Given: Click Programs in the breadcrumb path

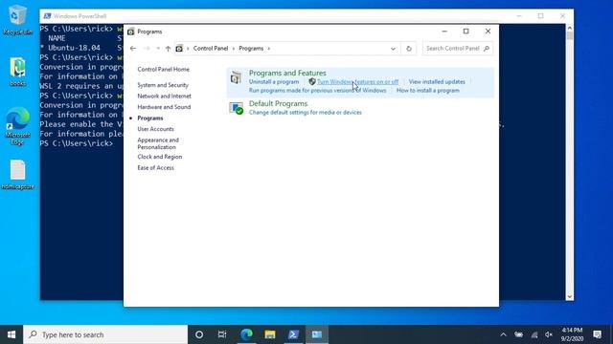Looking at the screenshot, I should tap(251, 49).
